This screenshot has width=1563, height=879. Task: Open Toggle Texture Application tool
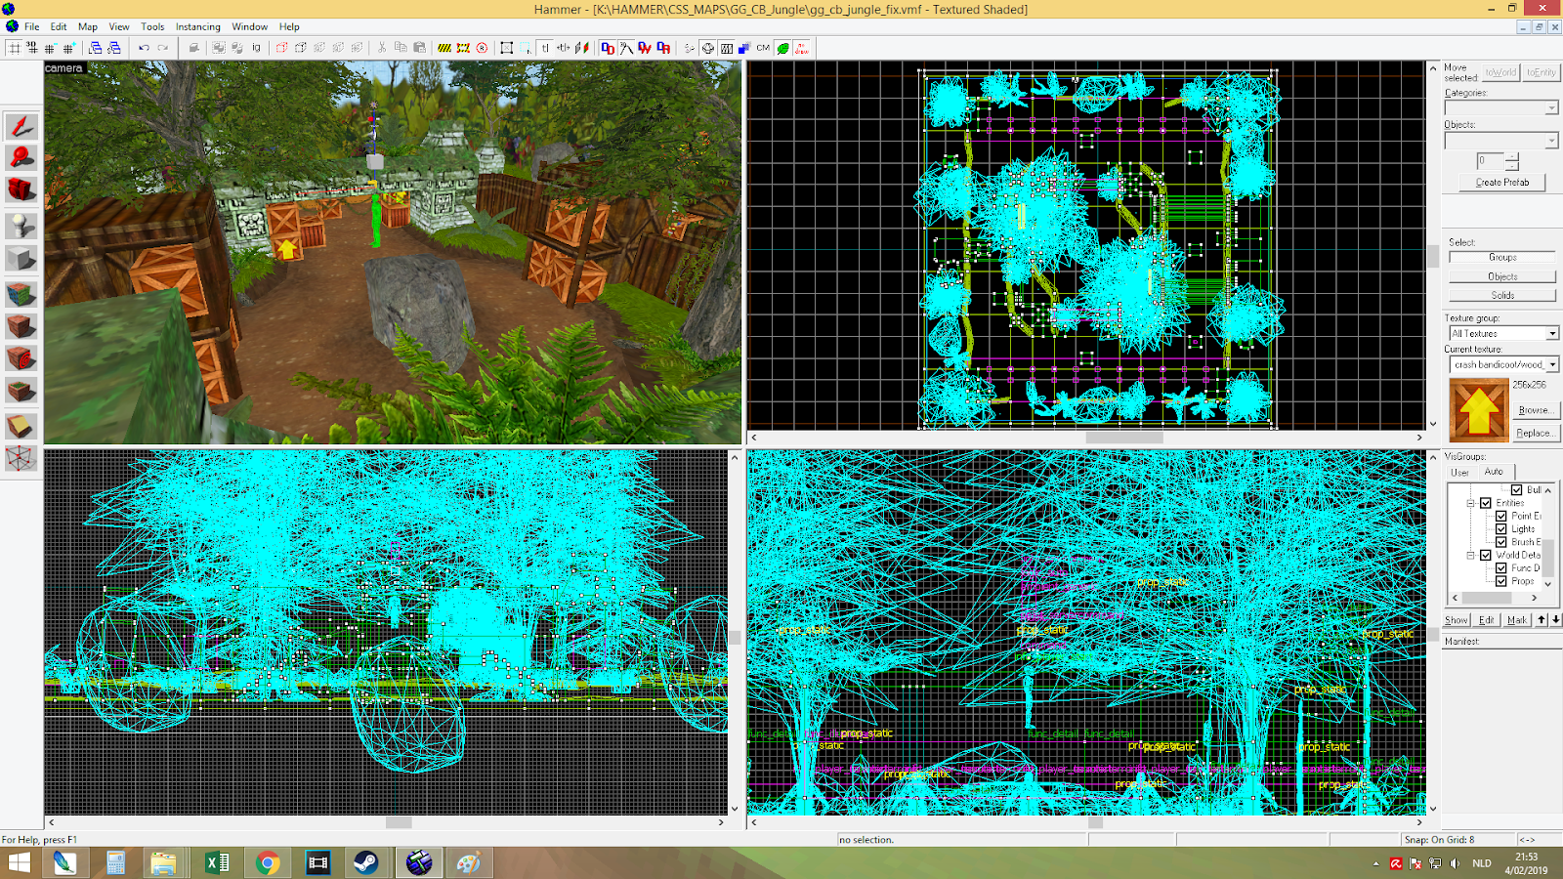(x=21, y=293)
